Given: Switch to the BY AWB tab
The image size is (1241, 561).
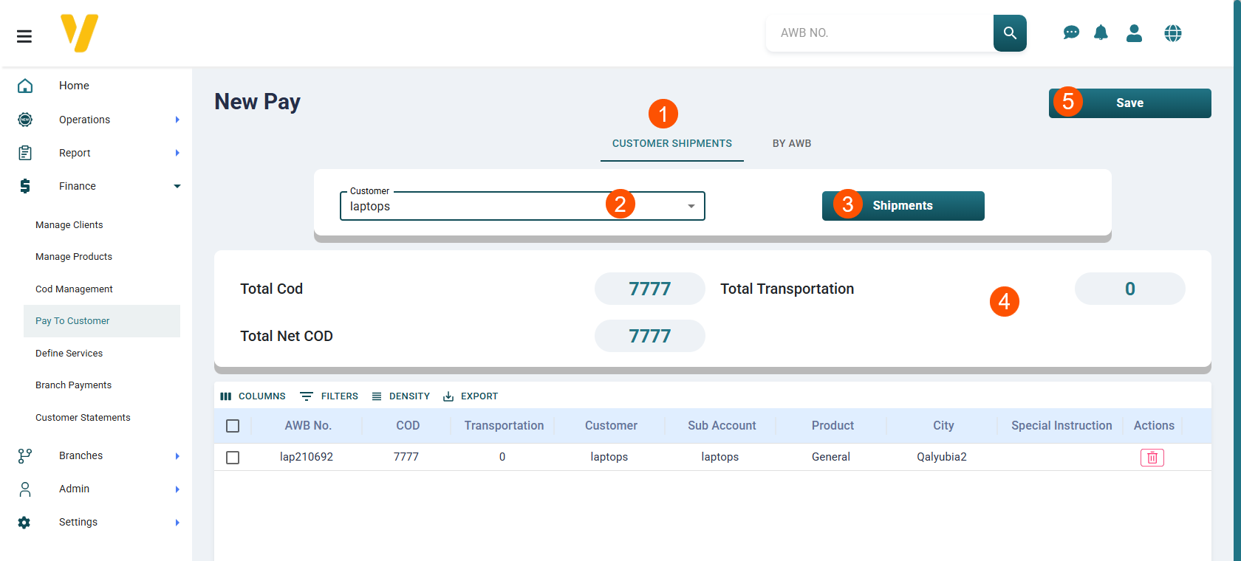Looking at the screenshot, I should click(x=791, y=144).
